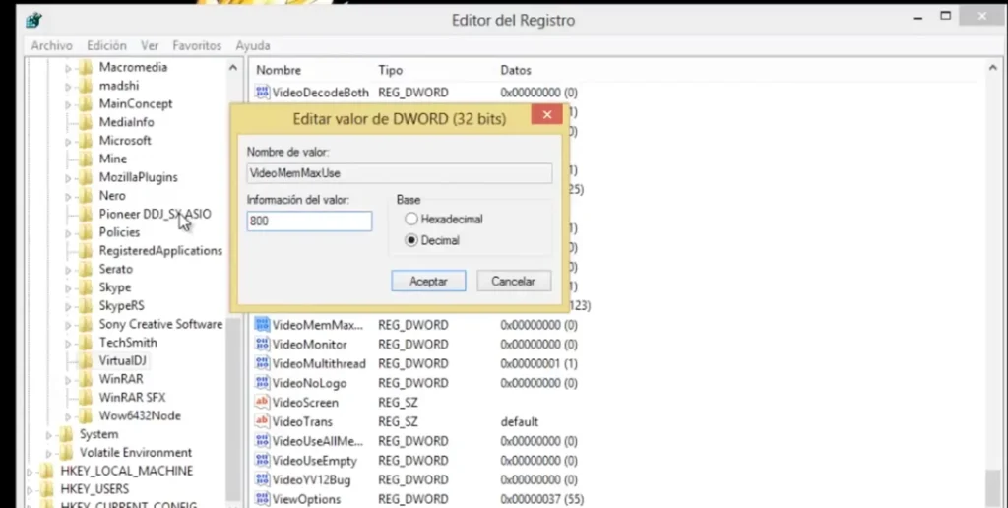1008x508 pixels.
Task: Click the string icon beside VideoTrans
Action: [263, 421]
